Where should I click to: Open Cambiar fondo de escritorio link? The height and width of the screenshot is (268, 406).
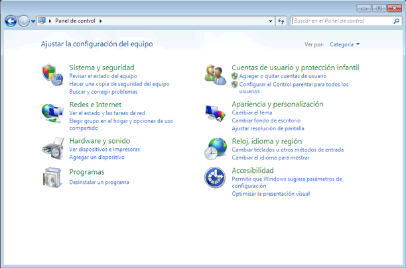[266, 120]
